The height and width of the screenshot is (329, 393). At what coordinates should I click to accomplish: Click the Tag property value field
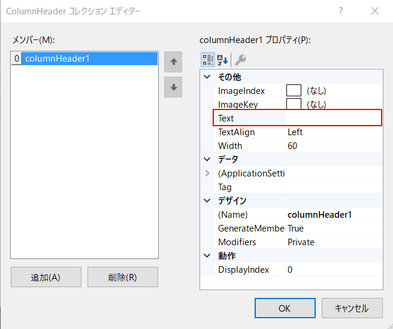point(334,187)
